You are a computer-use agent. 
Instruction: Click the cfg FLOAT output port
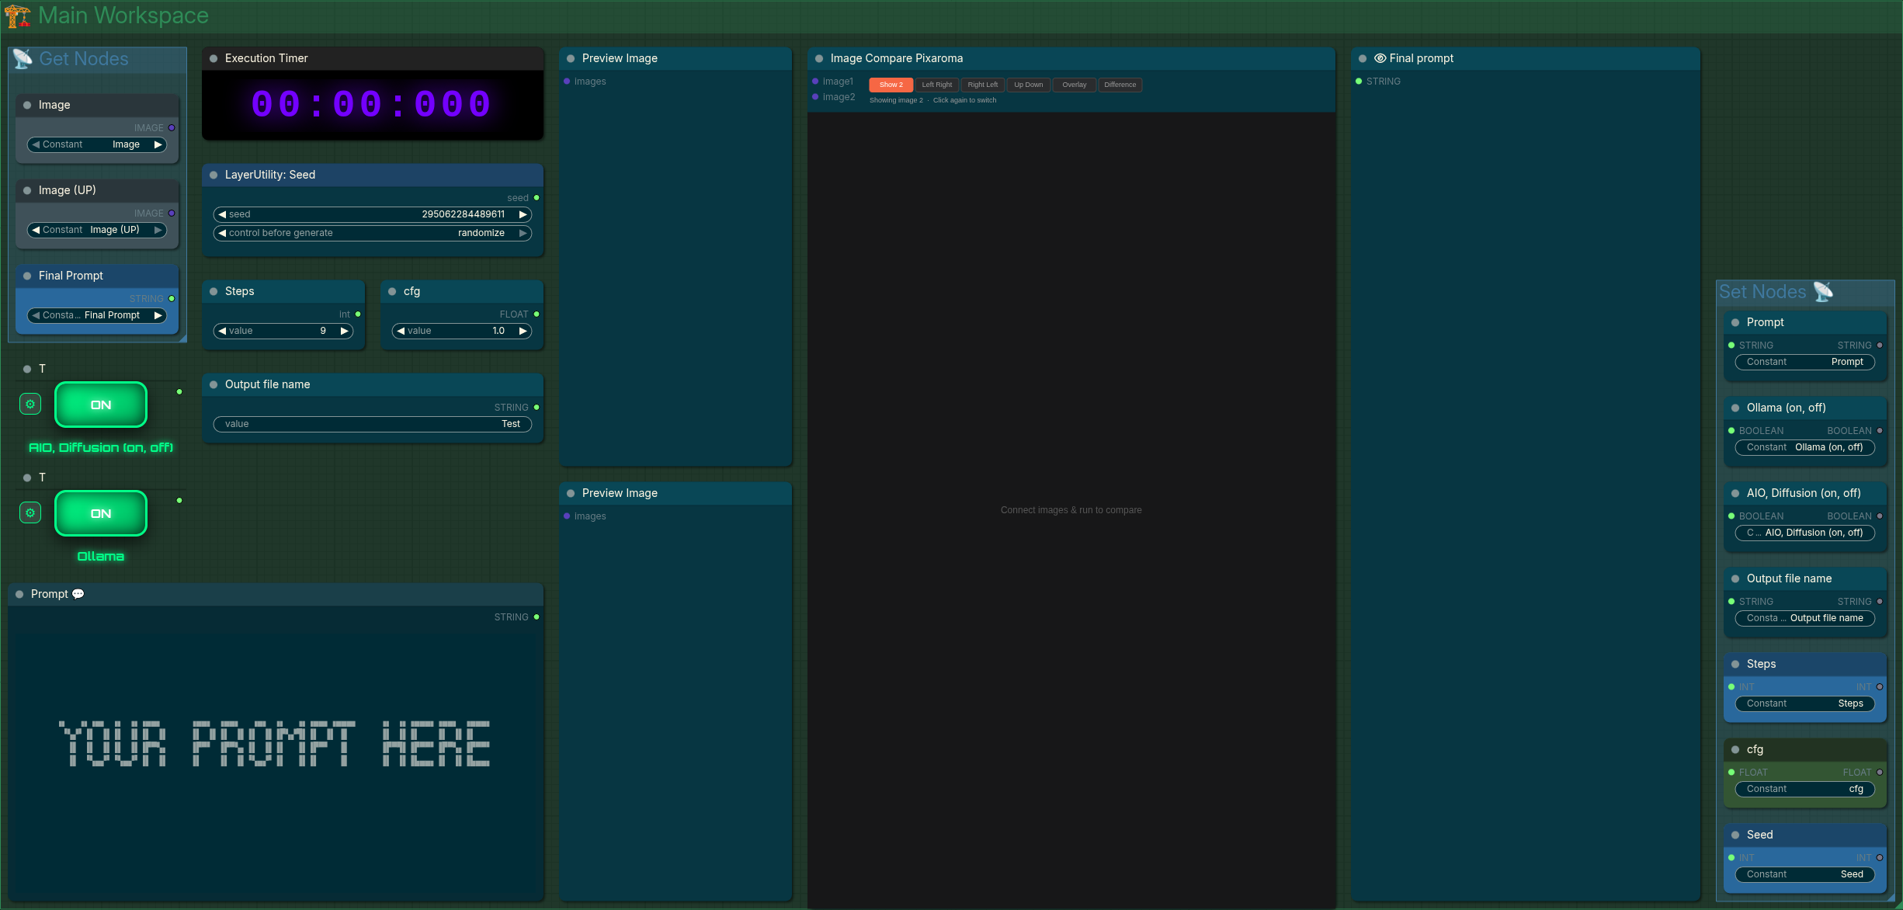coord(537,314)
